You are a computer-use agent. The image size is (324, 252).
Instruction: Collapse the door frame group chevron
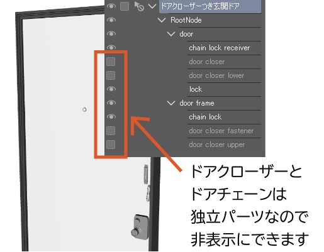171,103
